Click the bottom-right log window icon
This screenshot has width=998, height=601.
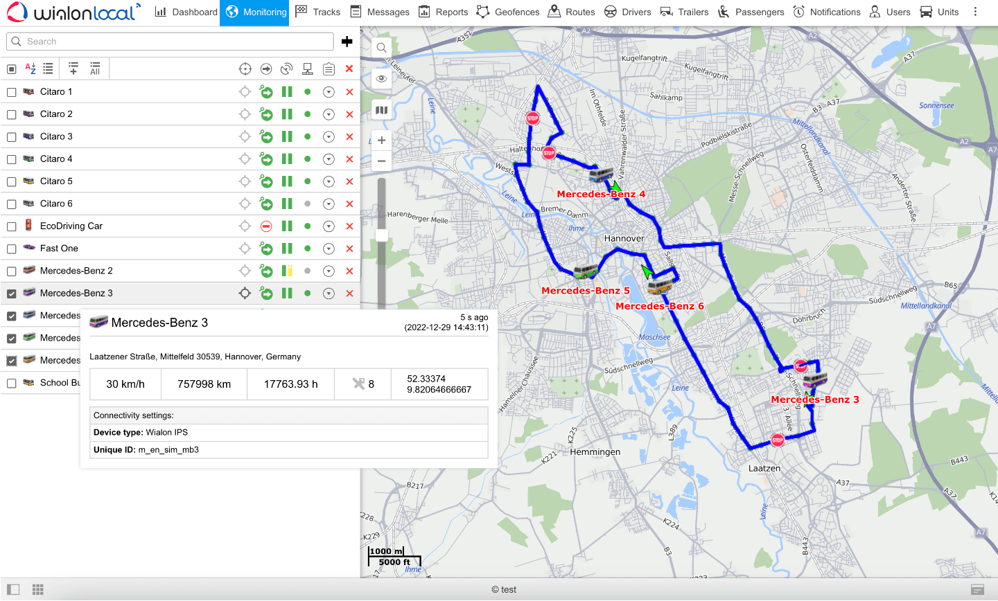point(978,589)
